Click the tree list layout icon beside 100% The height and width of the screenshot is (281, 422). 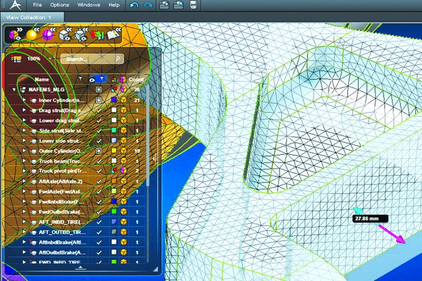[x=16, y=59]
